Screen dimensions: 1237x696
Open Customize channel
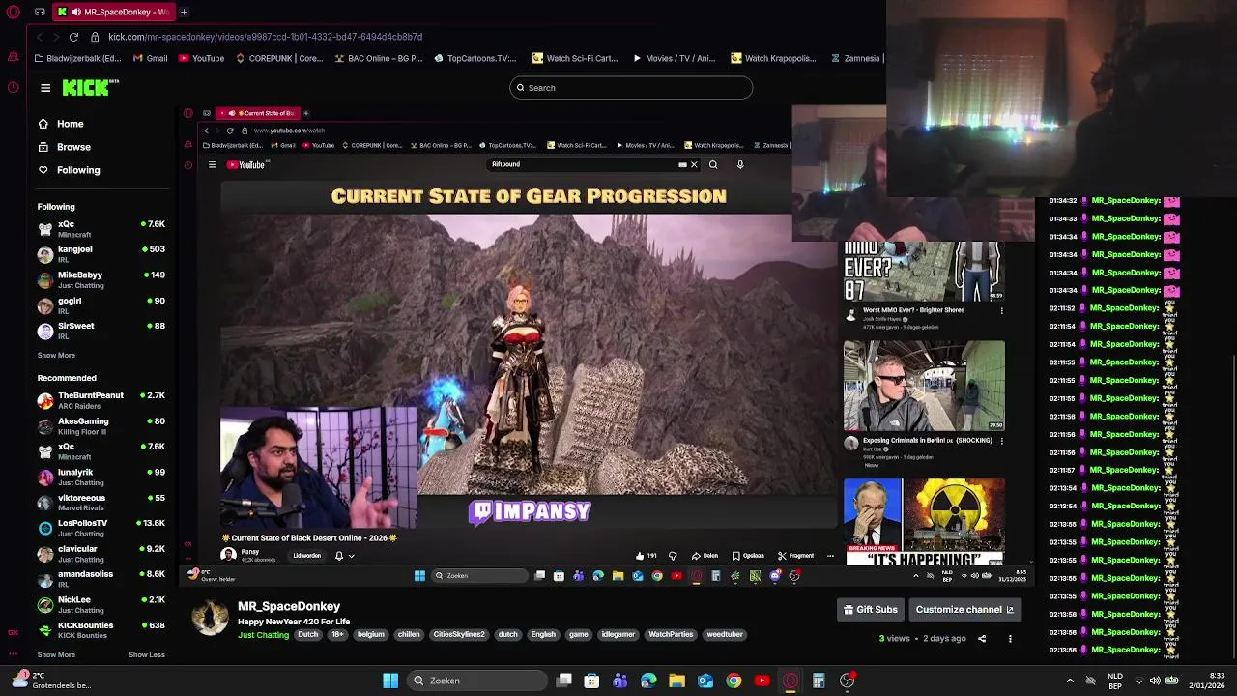(x=964, y=610)
